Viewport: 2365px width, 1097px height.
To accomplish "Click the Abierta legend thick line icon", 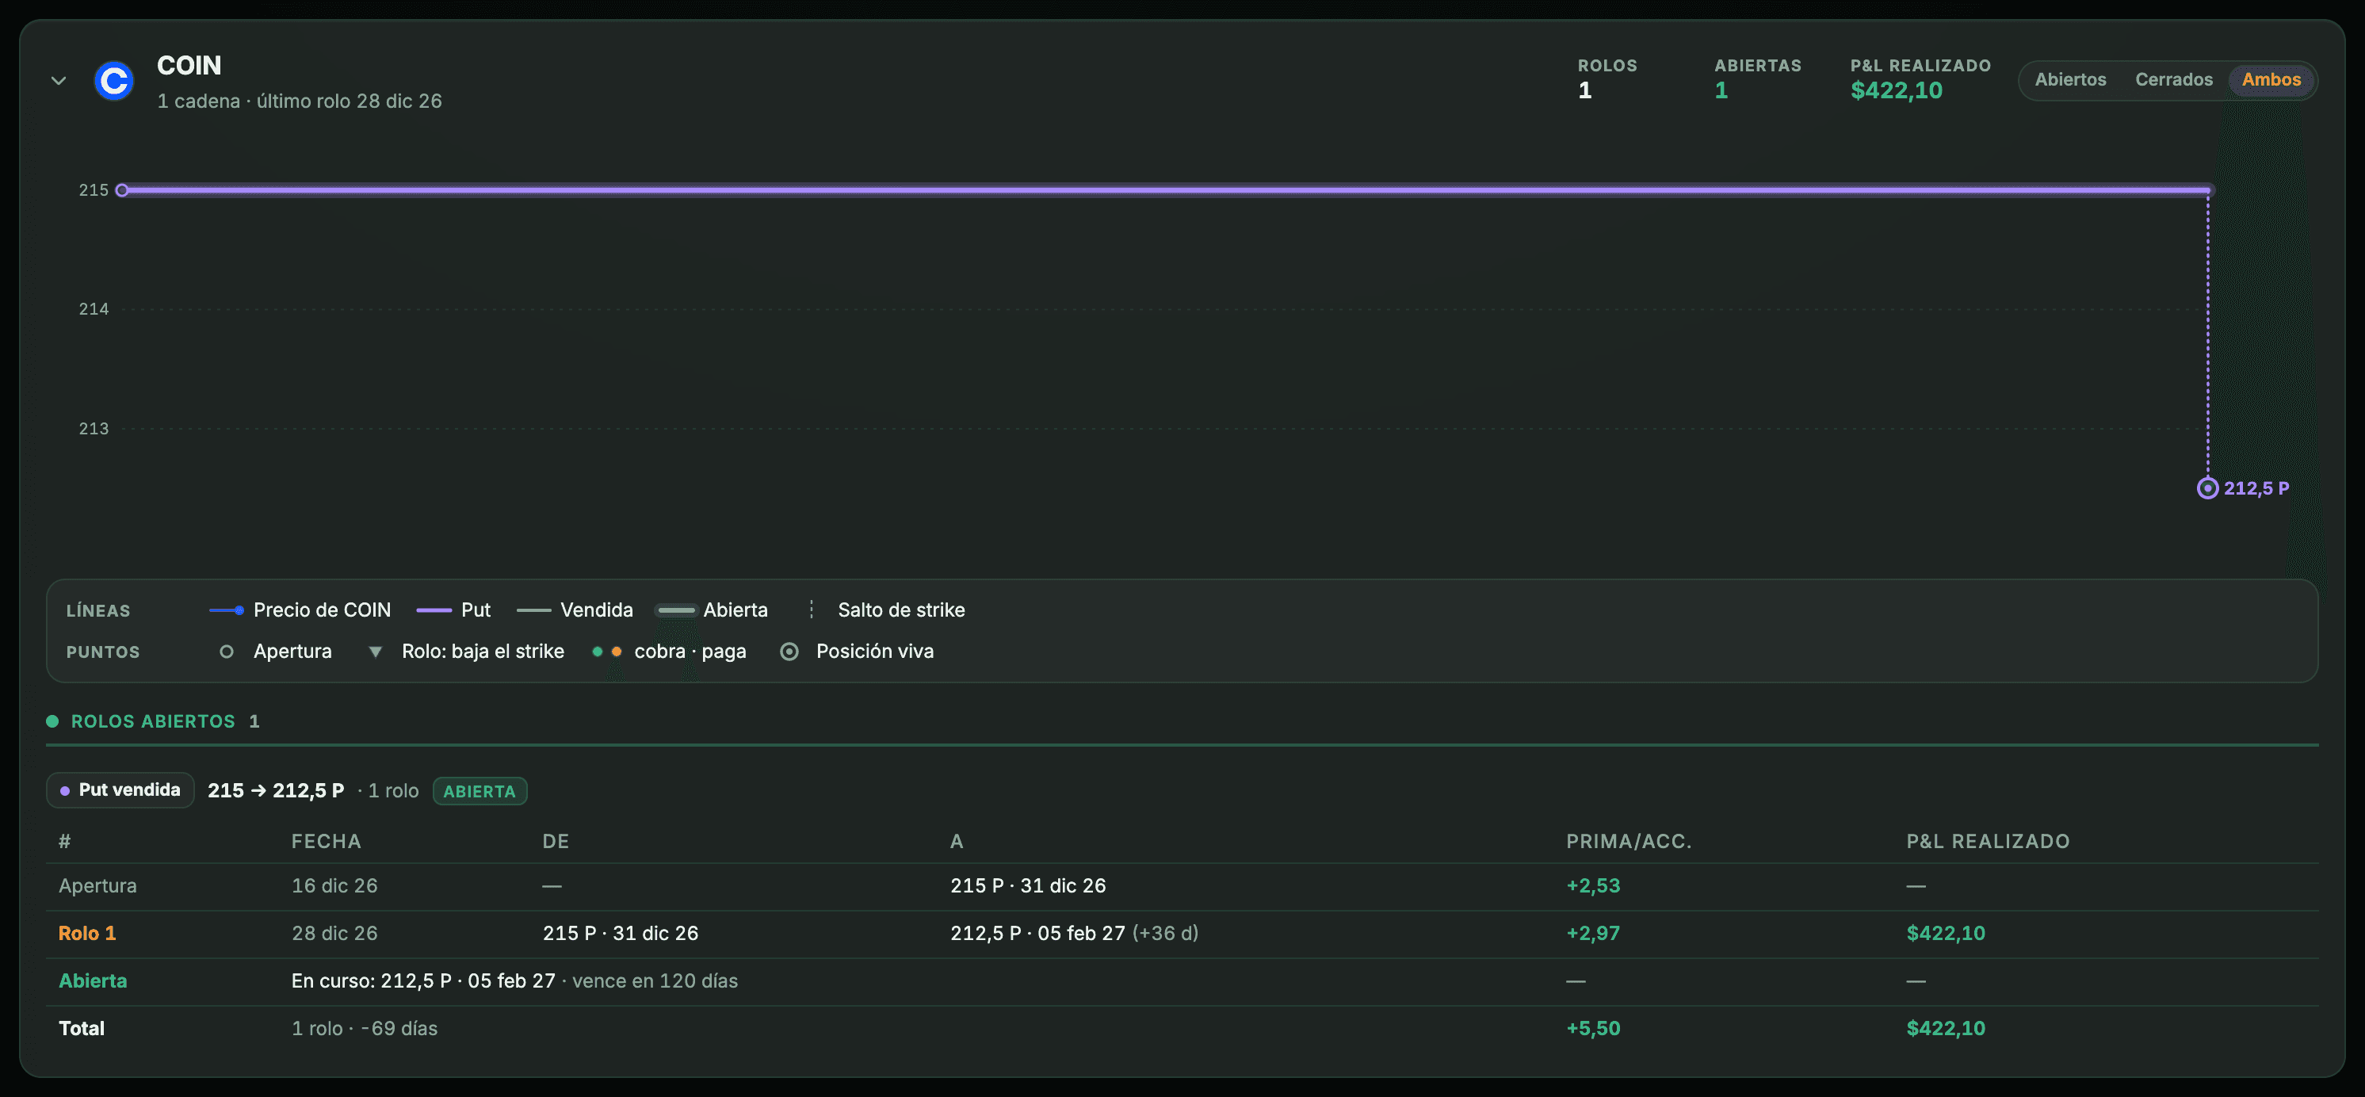I will click(676, 610).
